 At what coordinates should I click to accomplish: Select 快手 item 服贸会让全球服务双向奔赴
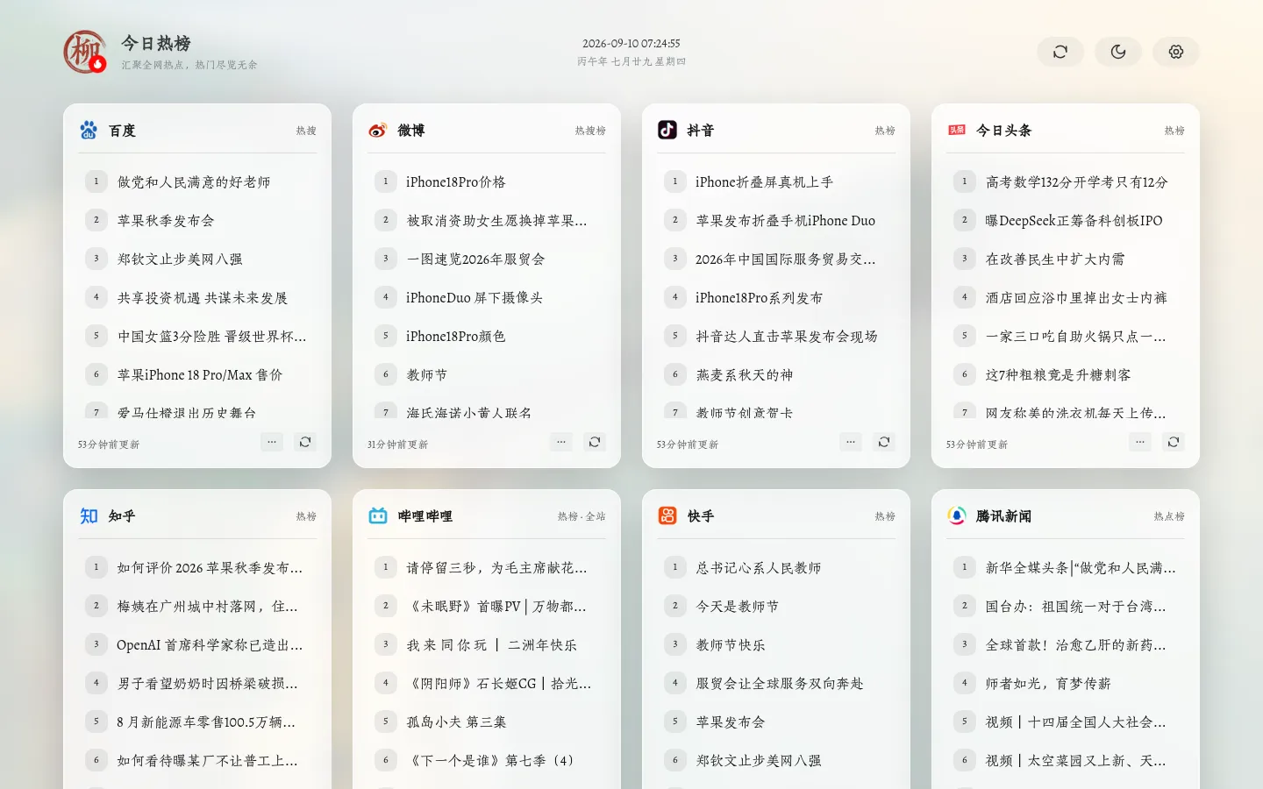(780, 683)
